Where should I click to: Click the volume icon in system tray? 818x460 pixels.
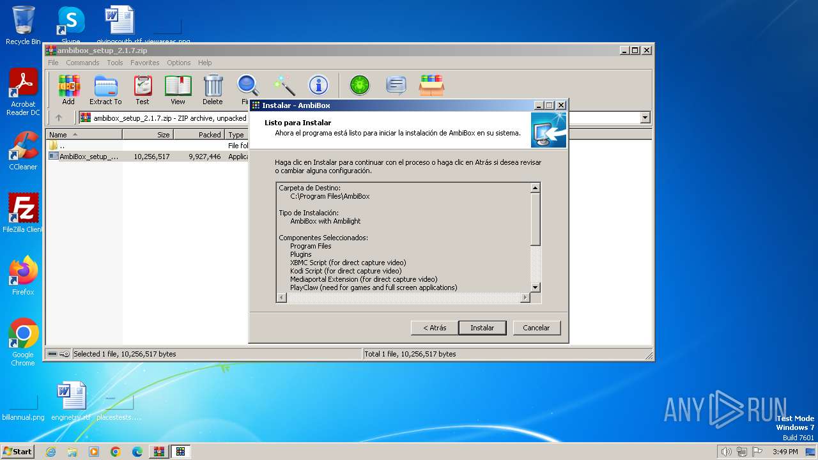tap(726, 452)
